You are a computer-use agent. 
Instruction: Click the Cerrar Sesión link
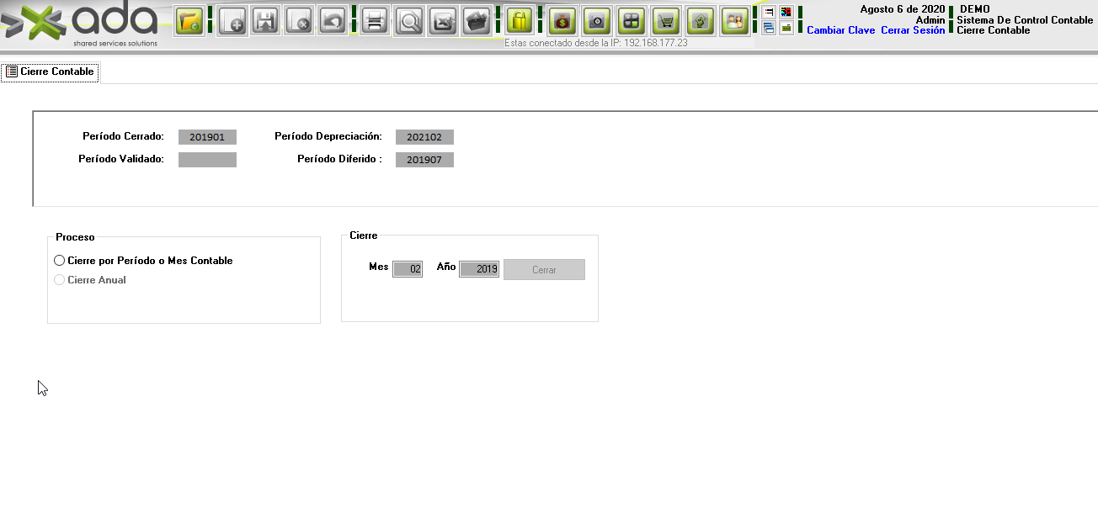pos(913,30)
